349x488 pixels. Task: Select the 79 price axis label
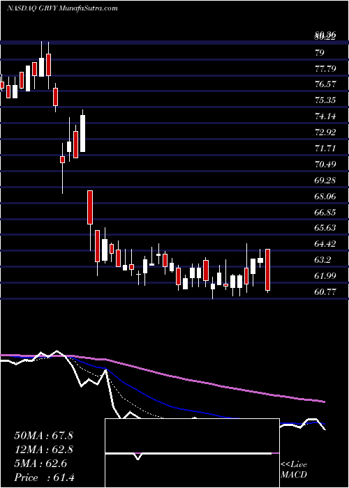tap(320, 52)
